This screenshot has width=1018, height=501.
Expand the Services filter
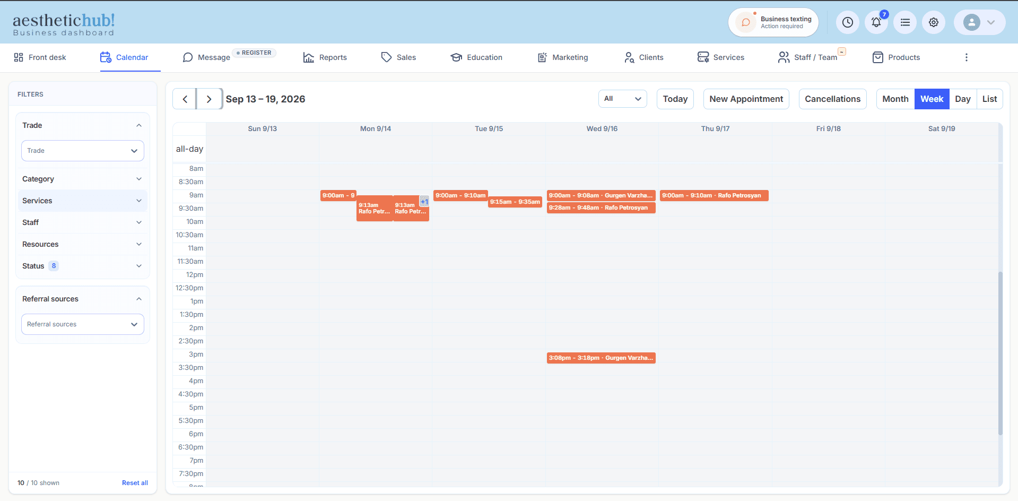[x=82, y=201]
